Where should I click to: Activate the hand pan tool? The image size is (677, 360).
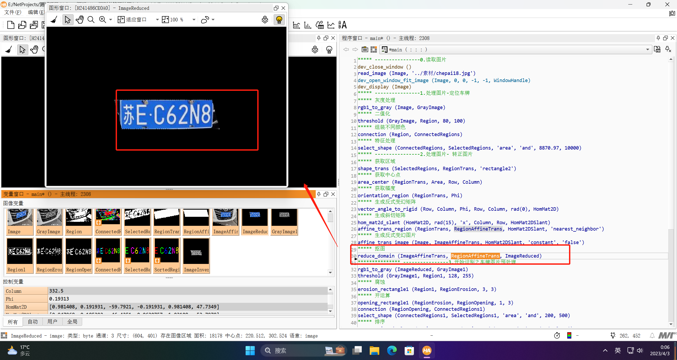pos(79,19)
